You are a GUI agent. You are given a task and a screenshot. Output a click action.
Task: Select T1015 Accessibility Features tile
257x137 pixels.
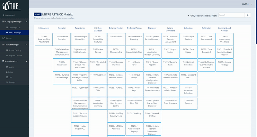click(98, 39)
